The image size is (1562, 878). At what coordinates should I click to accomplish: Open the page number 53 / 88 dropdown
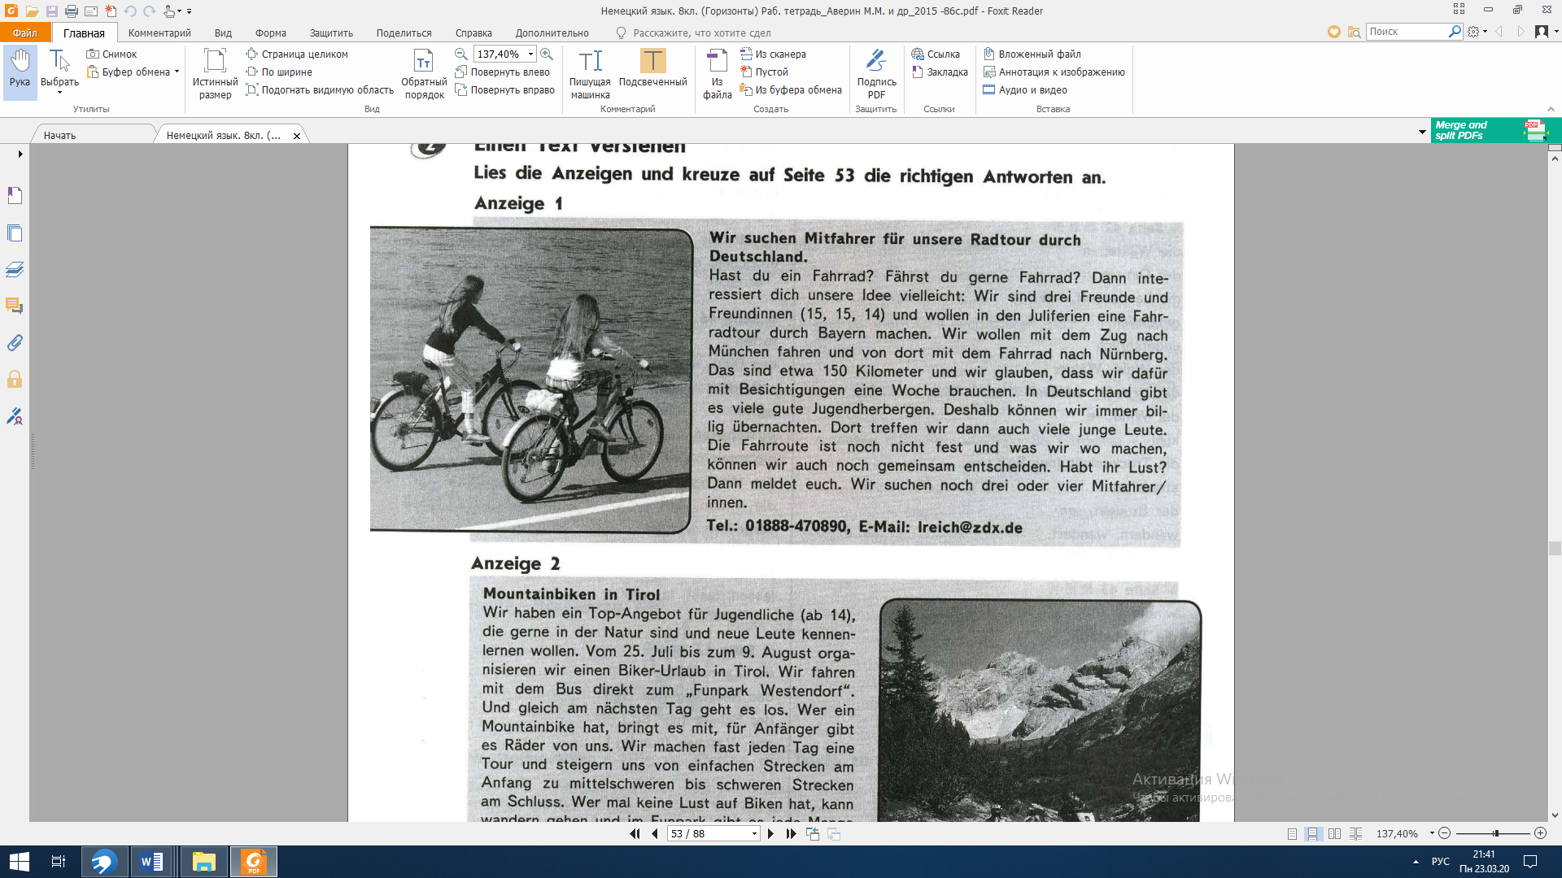point(754,834)
